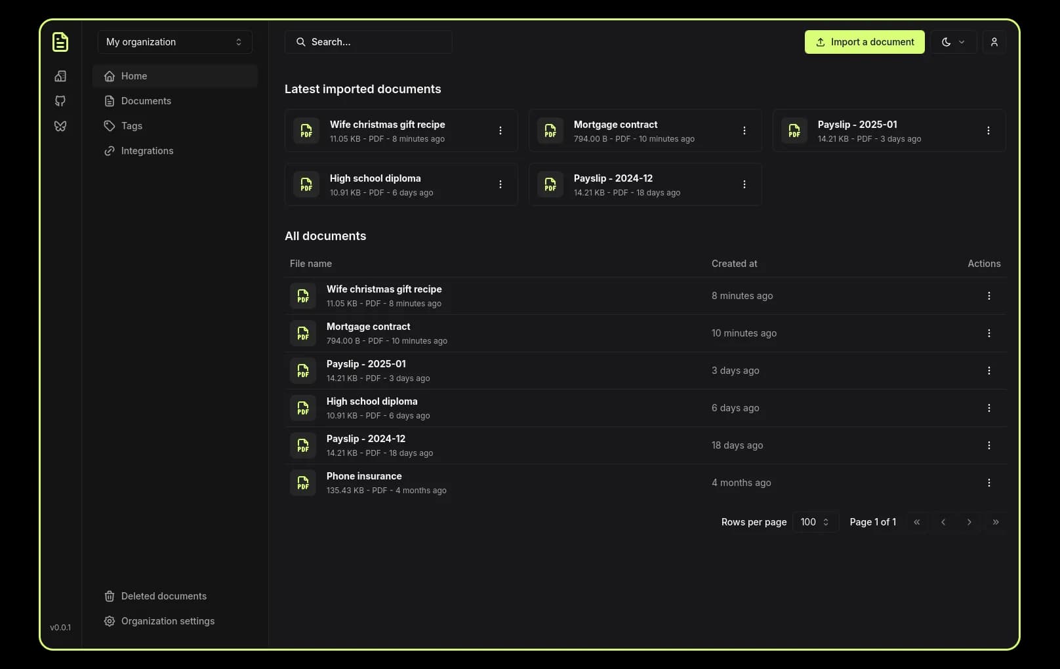
Task: Expand the My organization selector
Action: click(x=174, y=42)
